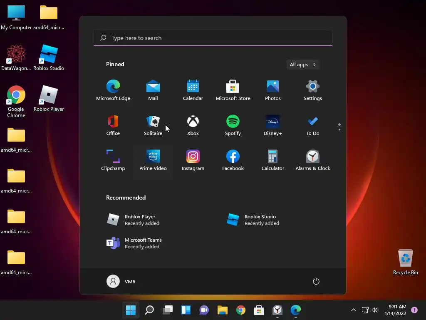Open Microsoft Store pinned tile

point(233,90)
